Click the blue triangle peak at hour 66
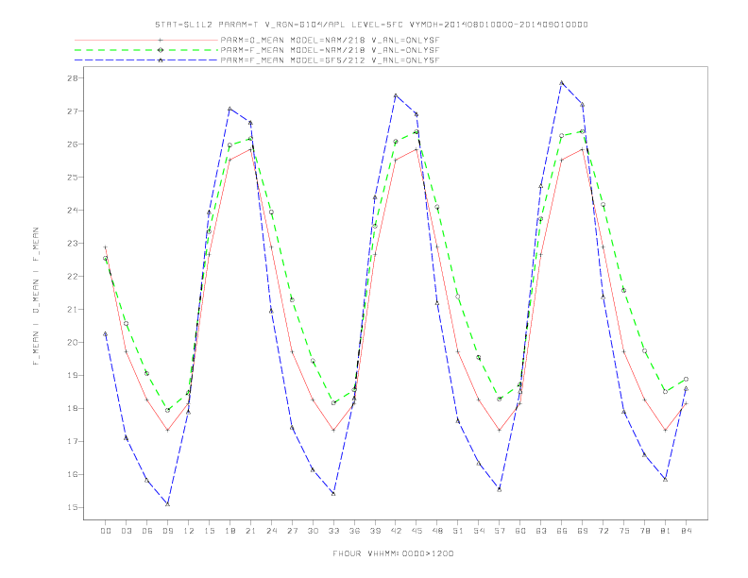The image size is (748, 578). [x=562, y=82]
